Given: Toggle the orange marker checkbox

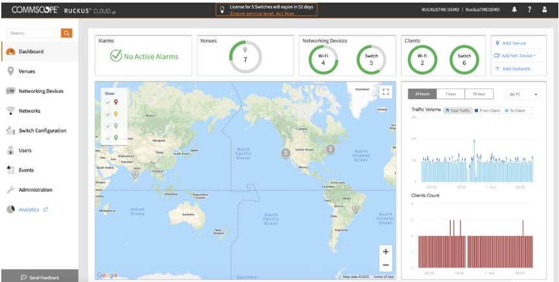Looking at the screenshot, I should click(x=108, y=114).
